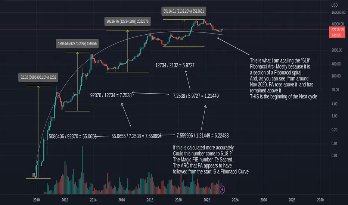Click the white arrow pointing at the Fibonacci arc

click(233, 46)
